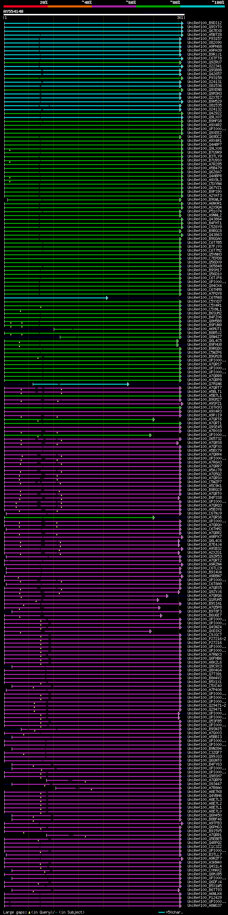Image resolution: width=228 pixels, height=915 pixels.
Task: Select hit label UniRef100_A7QRS6
Action: pyautogui.click(x=204, y=517)
